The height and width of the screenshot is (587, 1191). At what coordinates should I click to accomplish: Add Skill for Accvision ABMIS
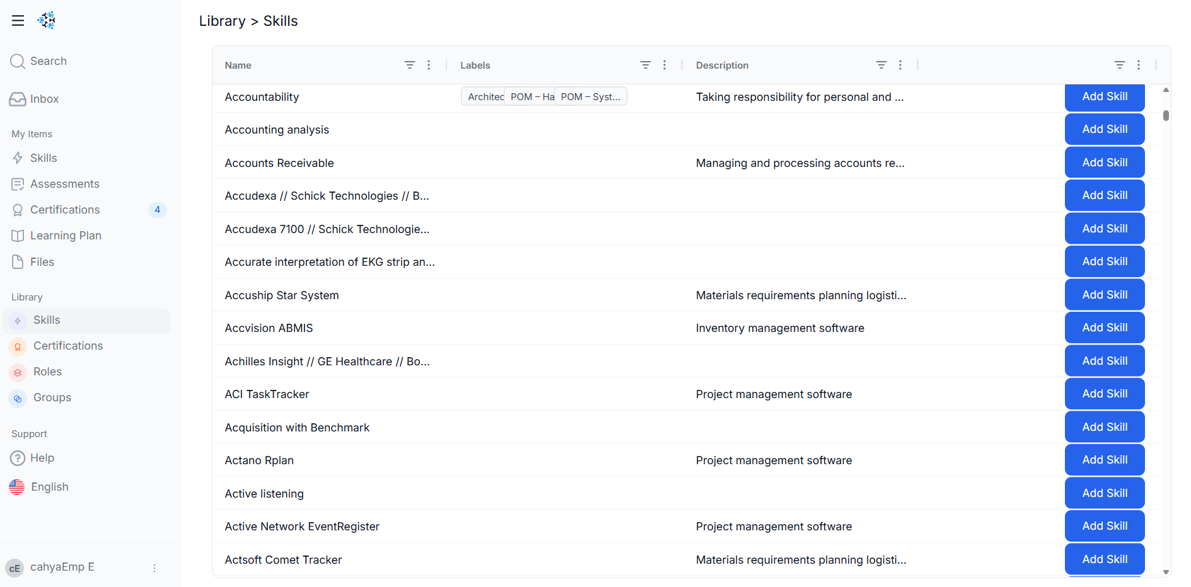click(1105, 328)
